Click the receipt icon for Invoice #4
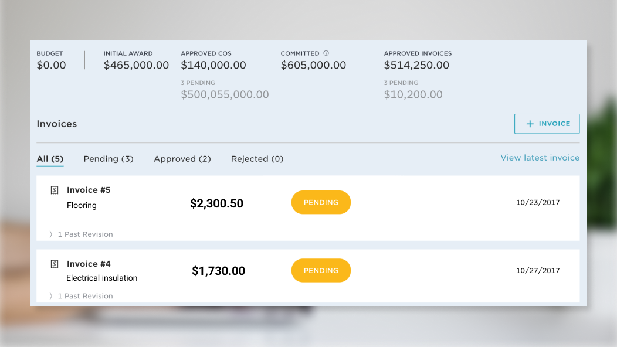Screen dimensions: 617x347 point(55,264)
